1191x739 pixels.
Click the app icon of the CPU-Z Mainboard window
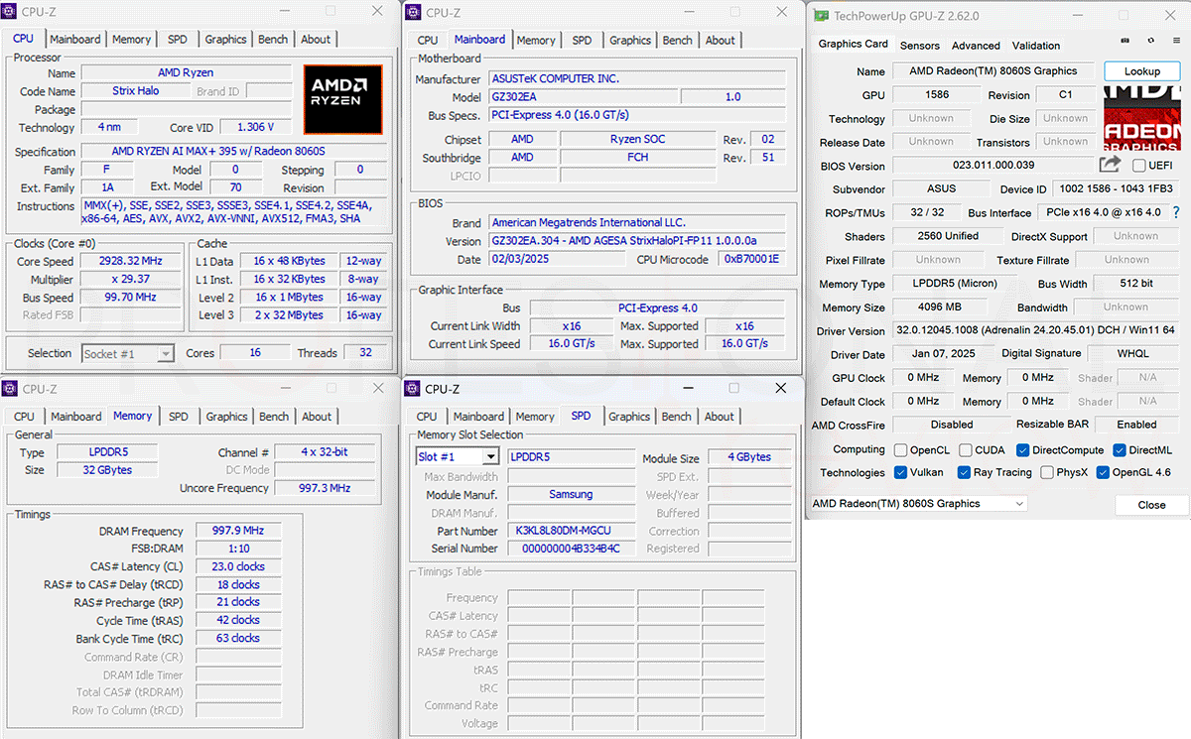414,13
